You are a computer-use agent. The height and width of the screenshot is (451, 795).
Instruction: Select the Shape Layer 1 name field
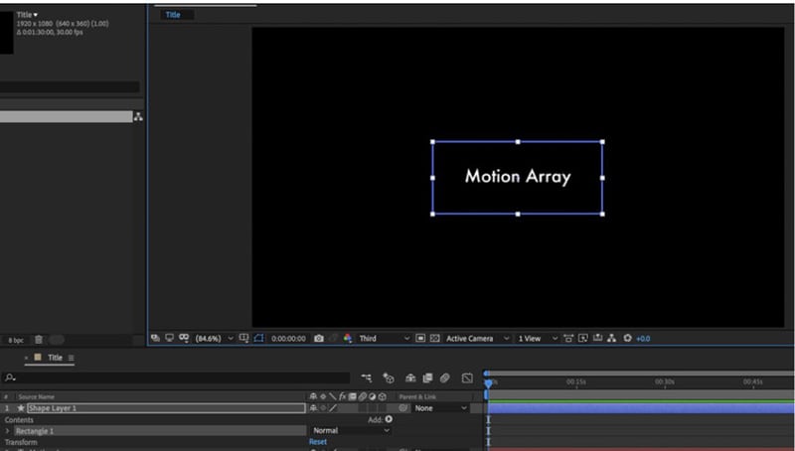pos(166,408)
